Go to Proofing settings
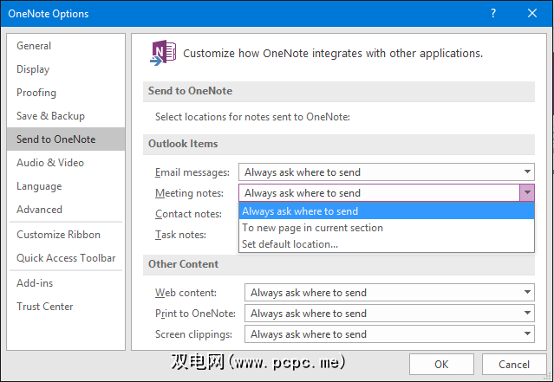The image size is (554, 382). (x=36, y=93)
